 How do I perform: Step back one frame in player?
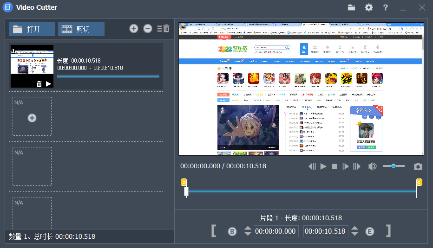[312, 166]
